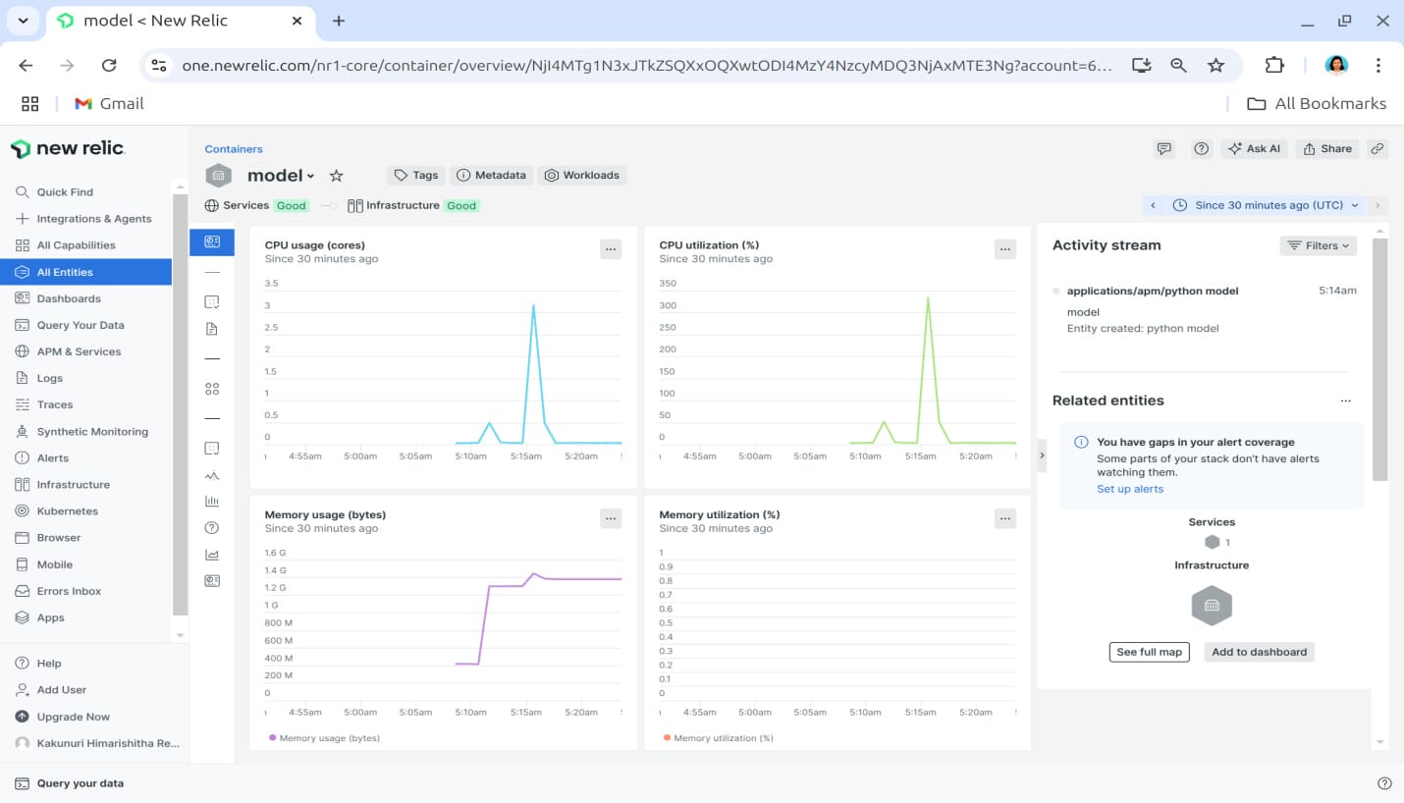This screenshot has width=1404, height=803.
Task: Open Synthetic Monitoring from sidebar
Action: pyautogui.click(x=91, y=432)
